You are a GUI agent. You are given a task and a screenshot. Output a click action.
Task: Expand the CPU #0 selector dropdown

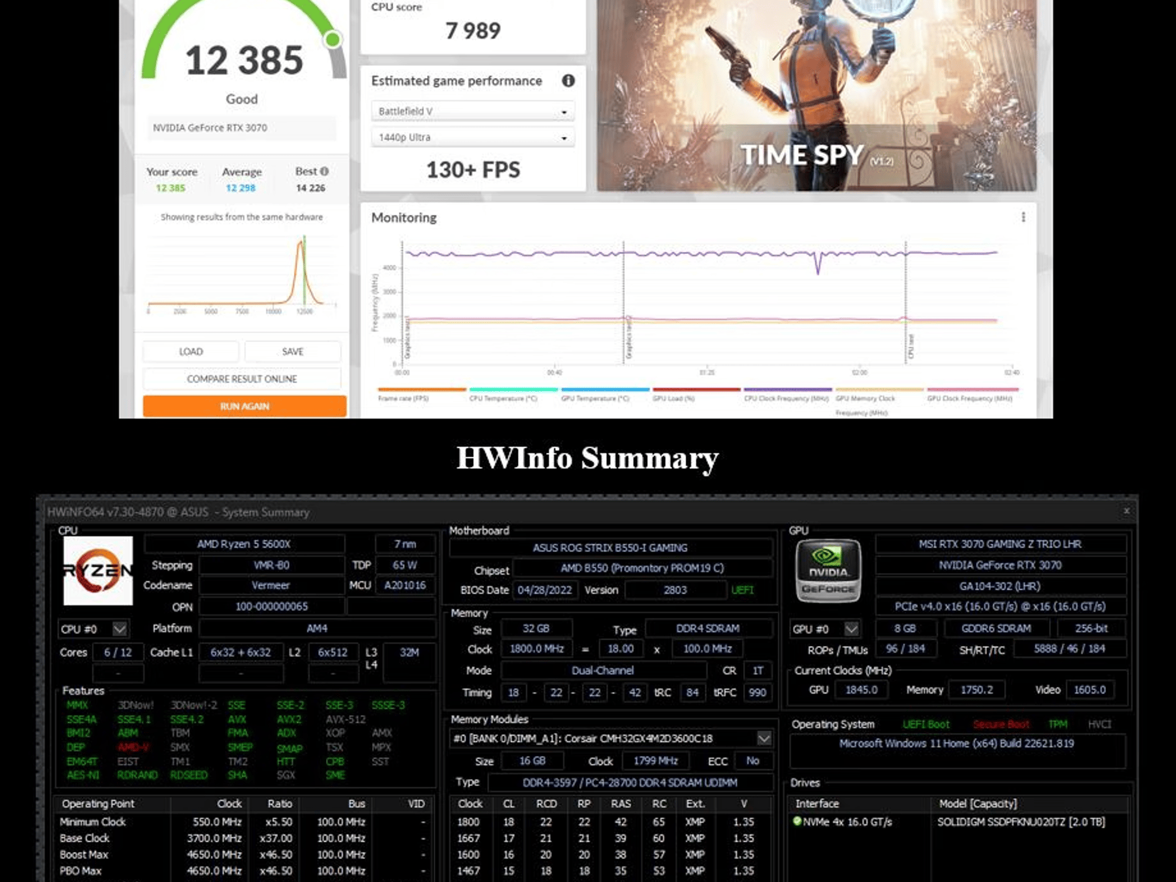(x=120, y=629)
